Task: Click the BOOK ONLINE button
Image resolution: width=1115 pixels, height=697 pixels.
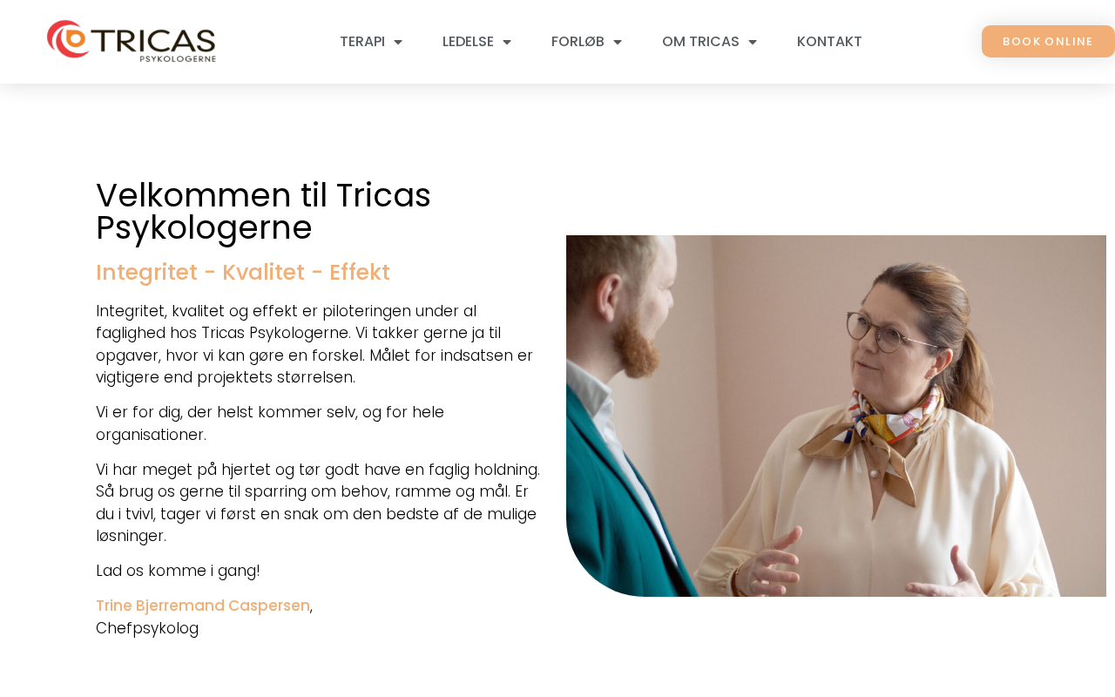Action: click(1048, 42)
